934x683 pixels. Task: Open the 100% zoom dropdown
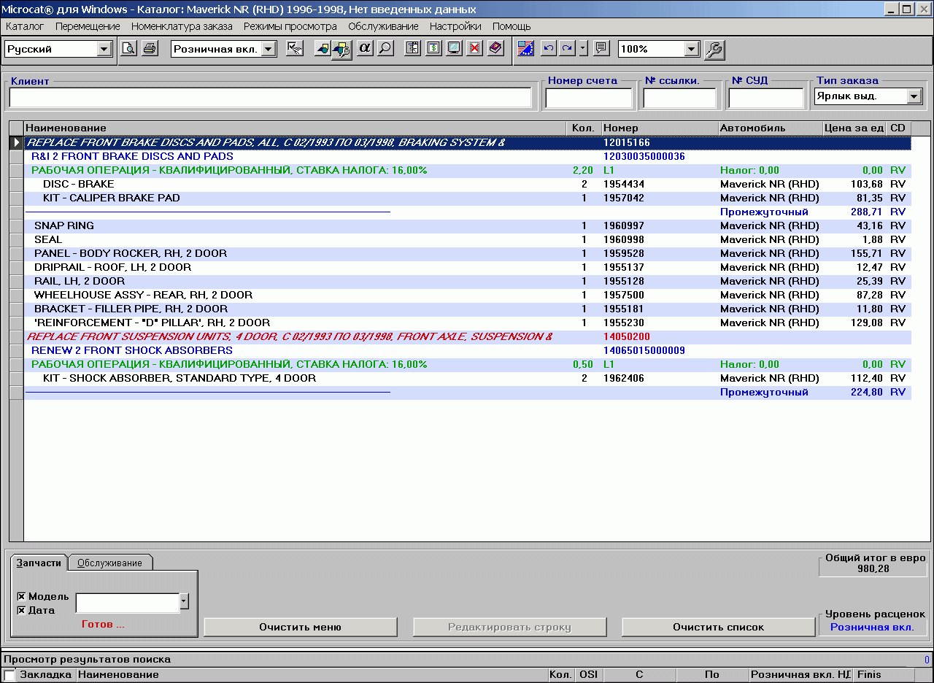692,49
